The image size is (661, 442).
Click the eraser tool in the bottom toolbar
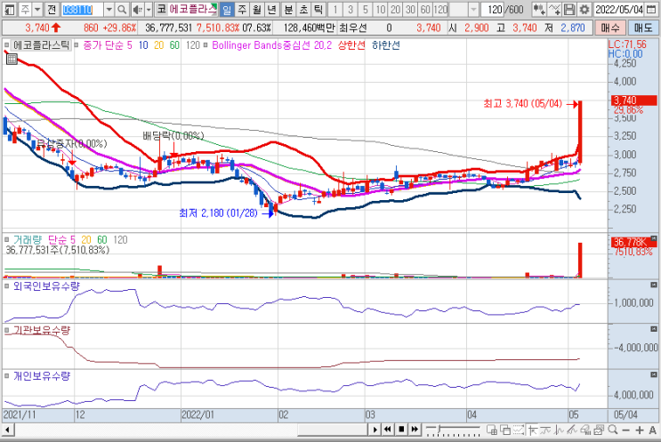point(585,430)
